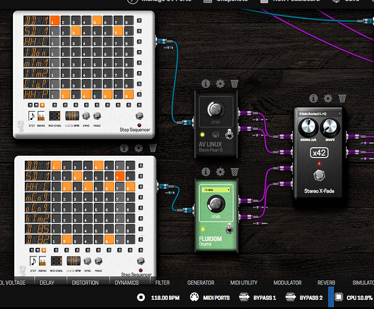Click the stop transport icon beside 118.00 BPM
This screenshot has height=309, width=374.
pos(141,297)
